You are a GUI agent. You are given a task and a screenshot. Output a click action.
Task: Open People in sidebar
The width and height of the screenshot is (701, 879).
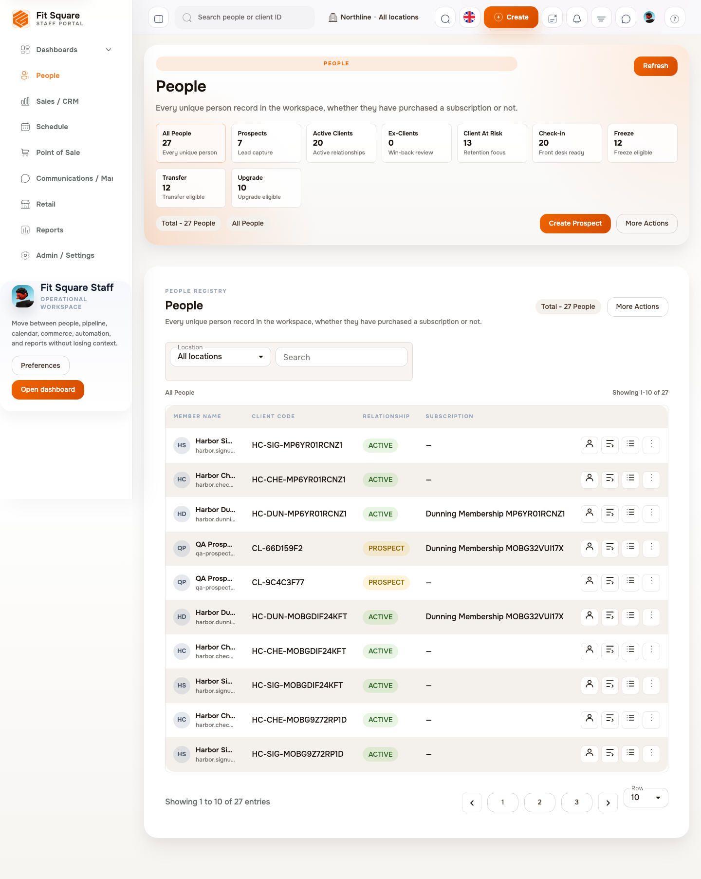pyautogui.click(x=66, y=76)
